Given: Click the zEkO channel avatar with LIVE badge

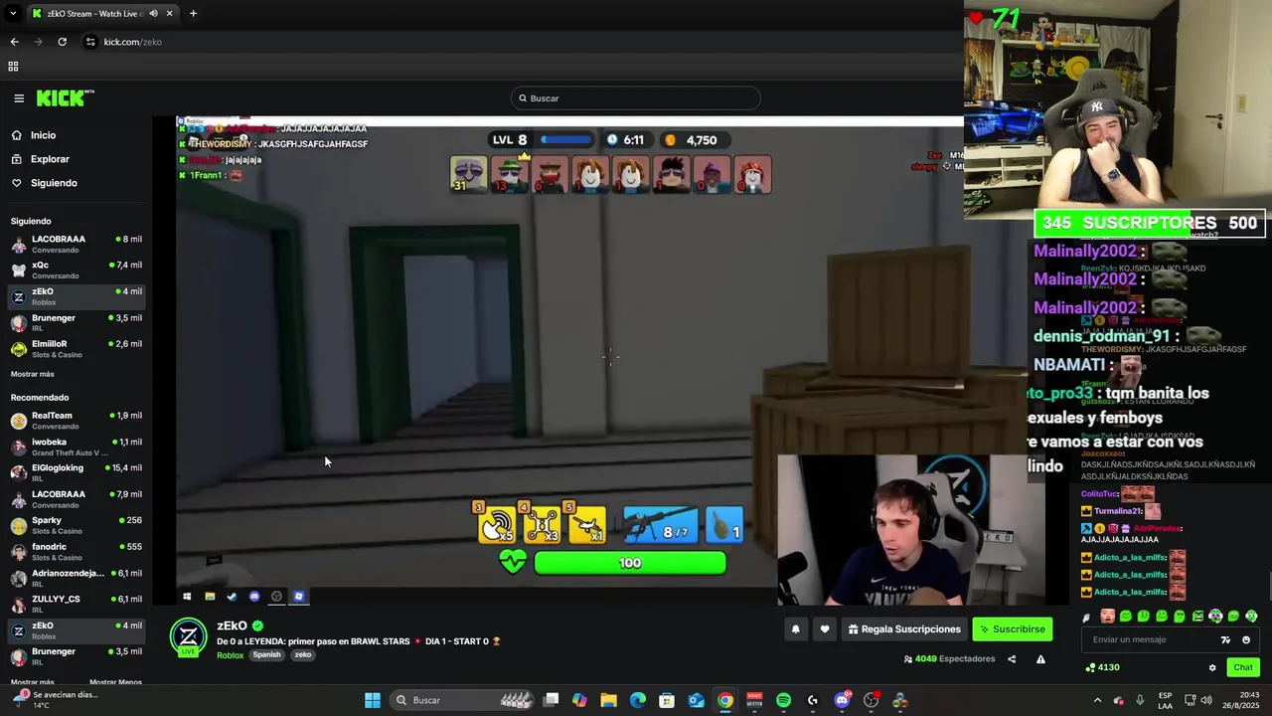Looking at the screenshot, I should click(x=188, y=637).
